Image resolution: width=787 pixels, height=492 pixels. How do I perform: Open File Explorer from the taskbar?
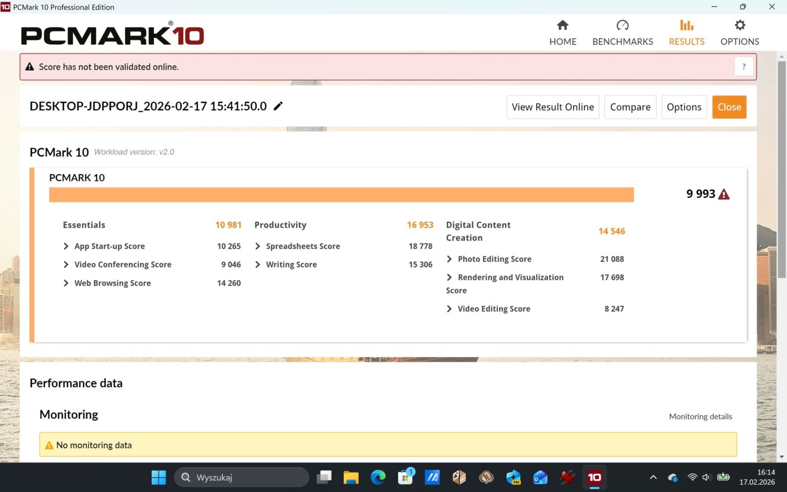tap(351, 477)
